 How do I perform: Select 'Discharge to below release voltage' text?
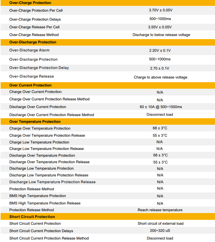click(161, 35)
